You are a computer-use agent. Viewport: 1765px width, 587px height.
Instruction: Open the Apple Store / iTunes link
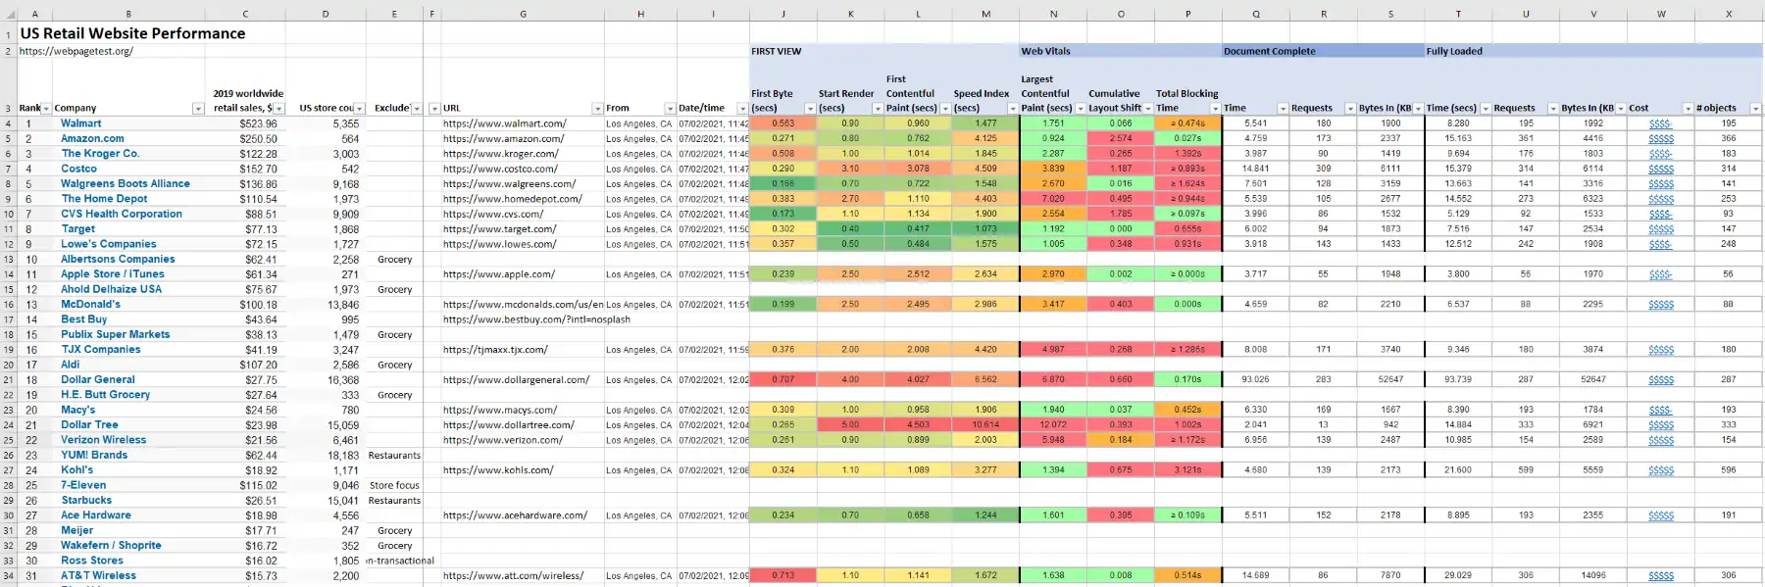[113, 274]
